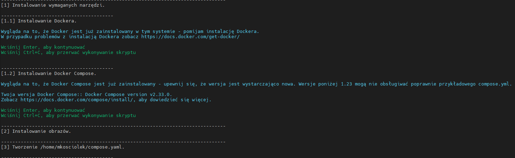Click the 'Docker Compose version v2.33.0' text
This screenshot has width=515, height=158.
(x=127, y=95)
